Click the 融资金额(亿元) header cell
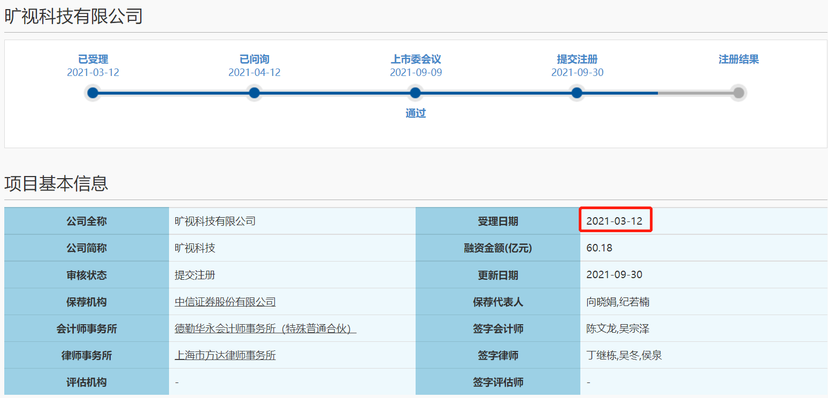 (x=498, y=248)
